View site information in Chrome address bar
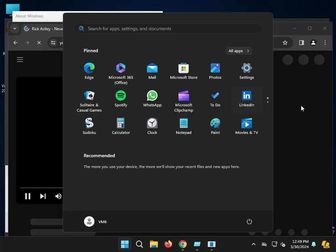Screen dimensions: 336x252 tap(53, 43)
